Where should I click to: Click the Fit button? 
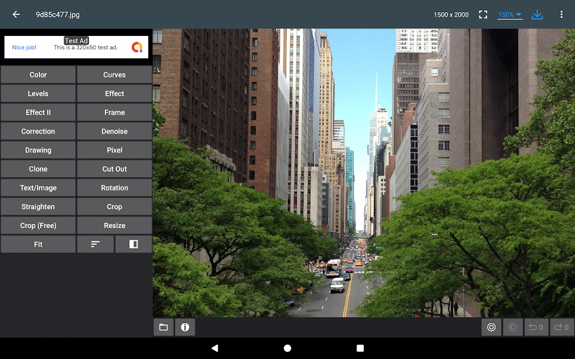[x=38, y=244]
